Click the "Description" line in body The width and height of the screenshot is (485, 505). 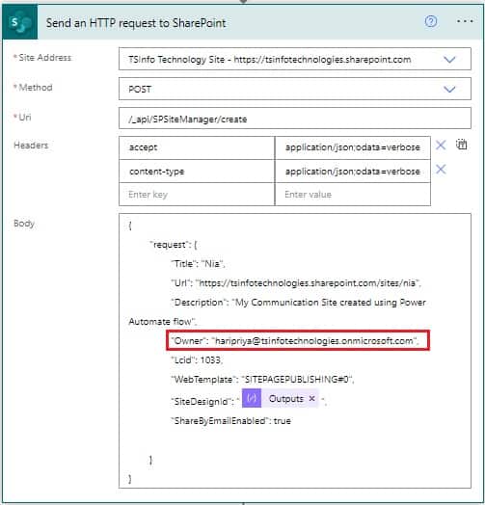298,303
